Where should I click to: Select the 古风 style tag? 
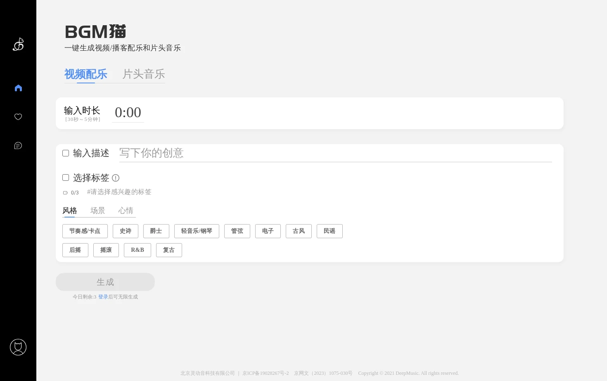click(x=299, y=231)
